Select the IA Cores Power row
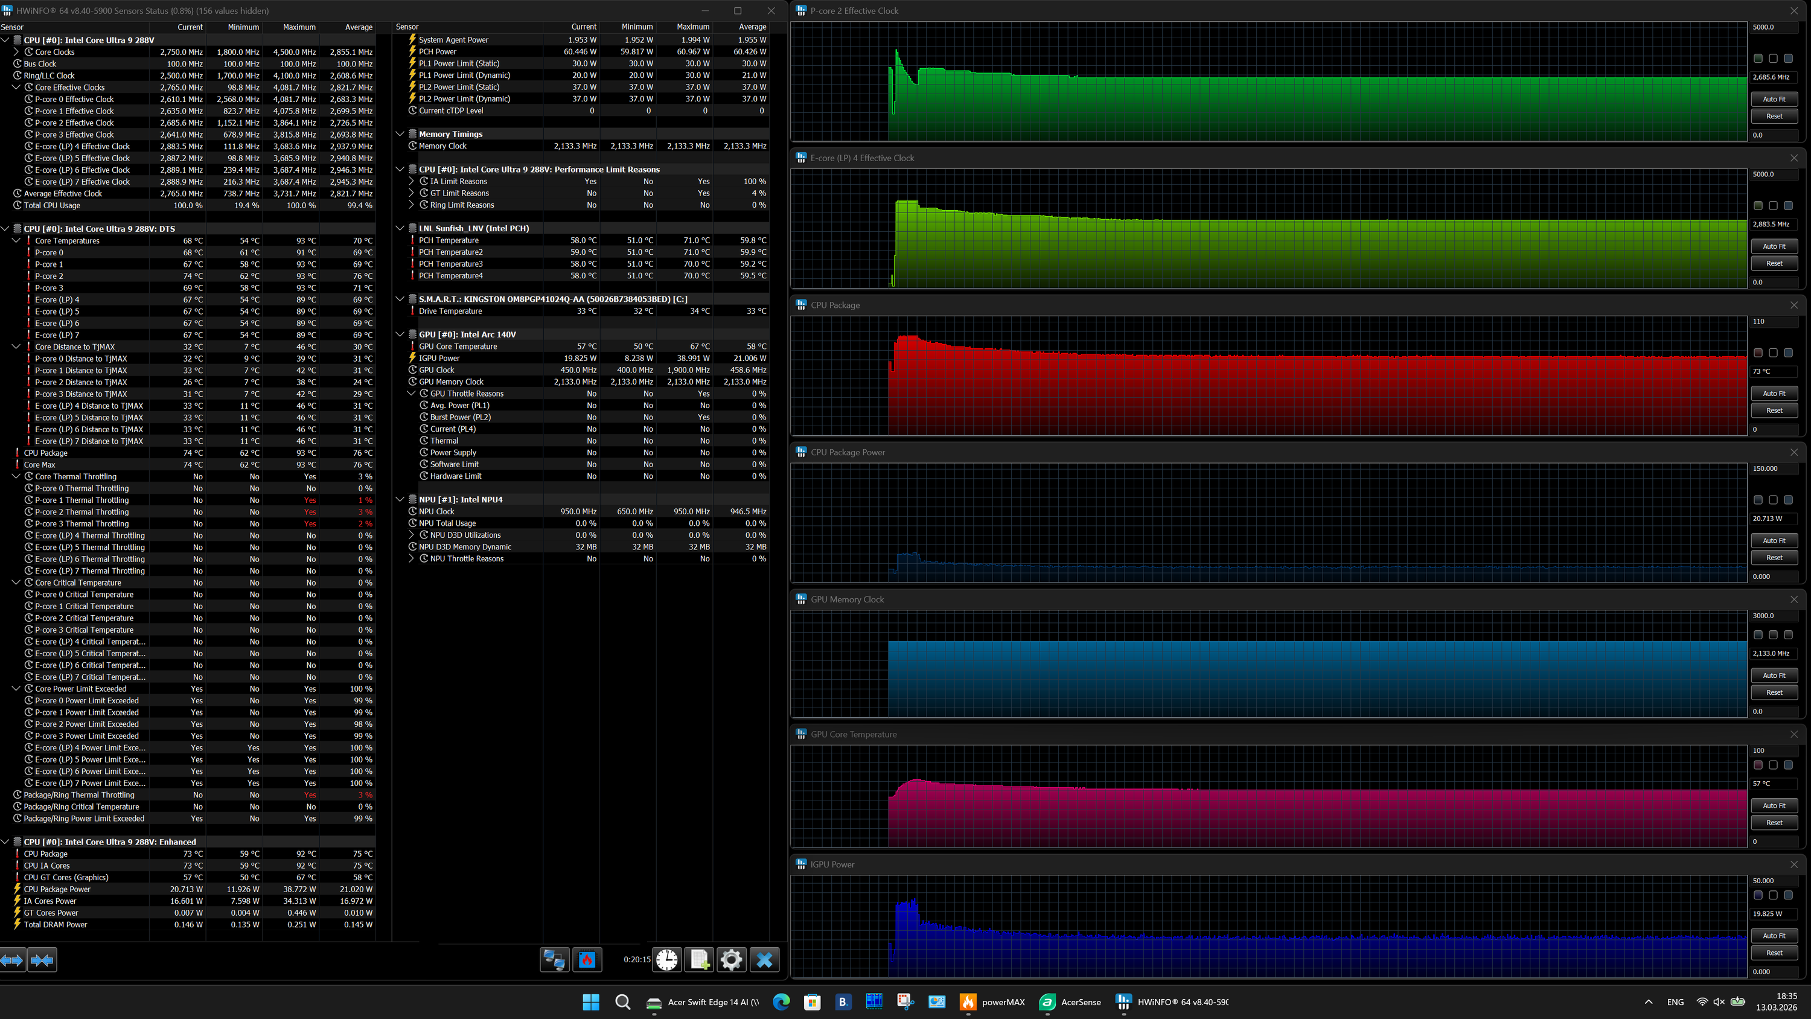The image size is (1811, 1019). [187, 901]
